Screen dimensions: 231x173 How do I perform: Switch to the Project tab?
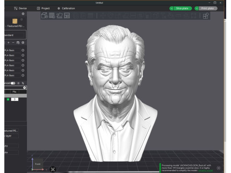pyautogui.click(x=43, y=8)
